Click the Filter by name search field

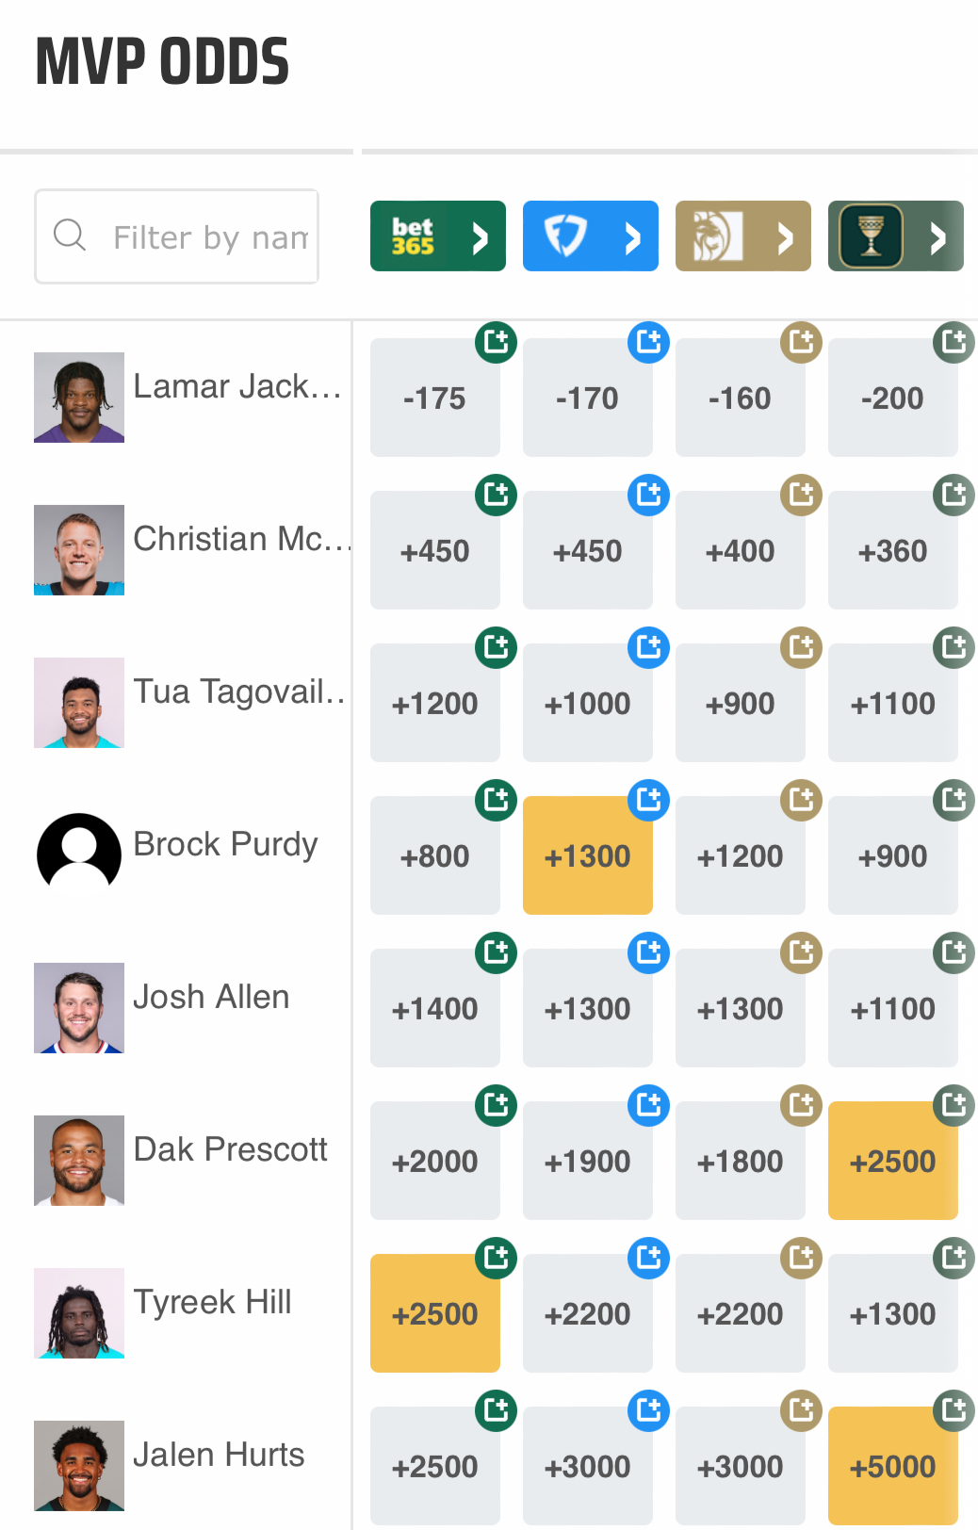[209, 236]
